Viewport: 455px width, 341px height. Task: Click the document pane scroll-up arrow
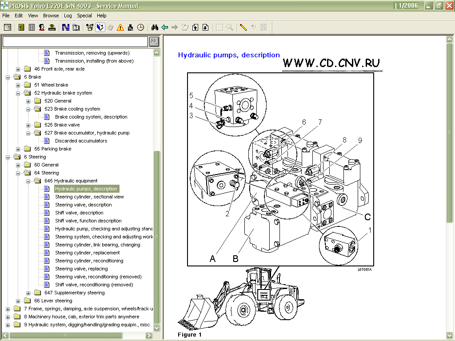450,39
